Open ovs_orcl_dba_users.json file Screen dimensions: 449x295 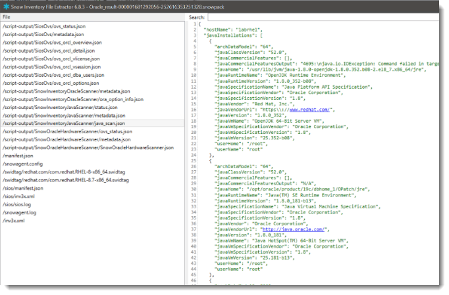pyautogui.click(x=53, y=75)
